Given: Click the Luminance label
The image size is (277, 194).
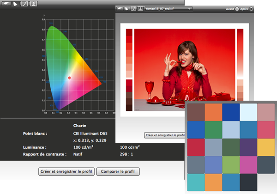Looking at the screenshot, I should (35, 147).
